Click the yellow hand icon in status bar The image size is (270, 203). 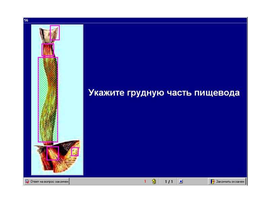(154, 181)
